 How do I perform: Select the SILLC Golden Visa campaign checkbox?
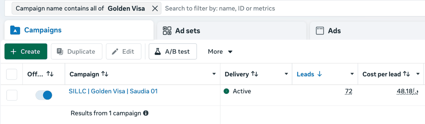point(12,95)
